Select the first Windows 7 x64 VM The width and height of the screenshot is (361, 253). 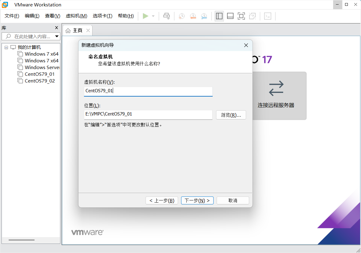(x=41, y=54)
